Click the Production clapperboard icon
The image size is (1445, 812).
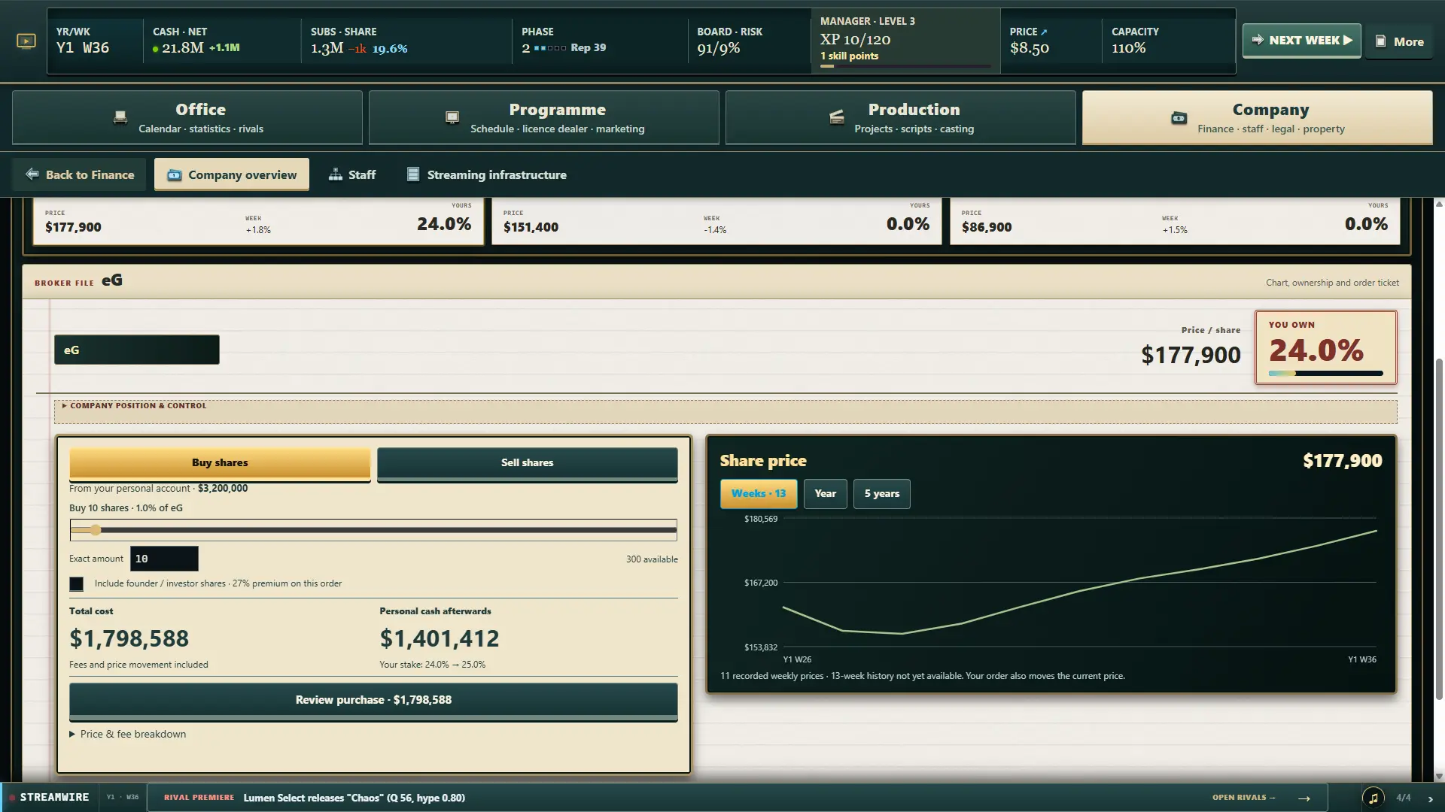pos(836,117)
